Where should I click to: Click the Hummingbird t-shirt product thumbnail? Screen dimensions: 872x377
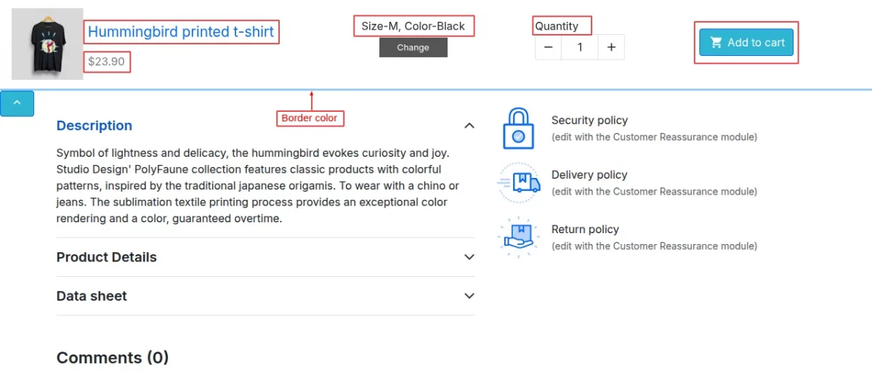(x=47, y=44)
